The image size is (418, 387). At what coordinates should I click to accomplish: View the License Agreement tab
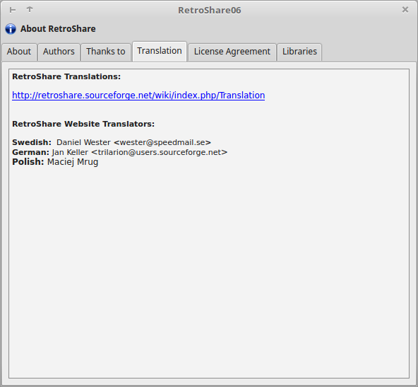click(x=232, y=52)
